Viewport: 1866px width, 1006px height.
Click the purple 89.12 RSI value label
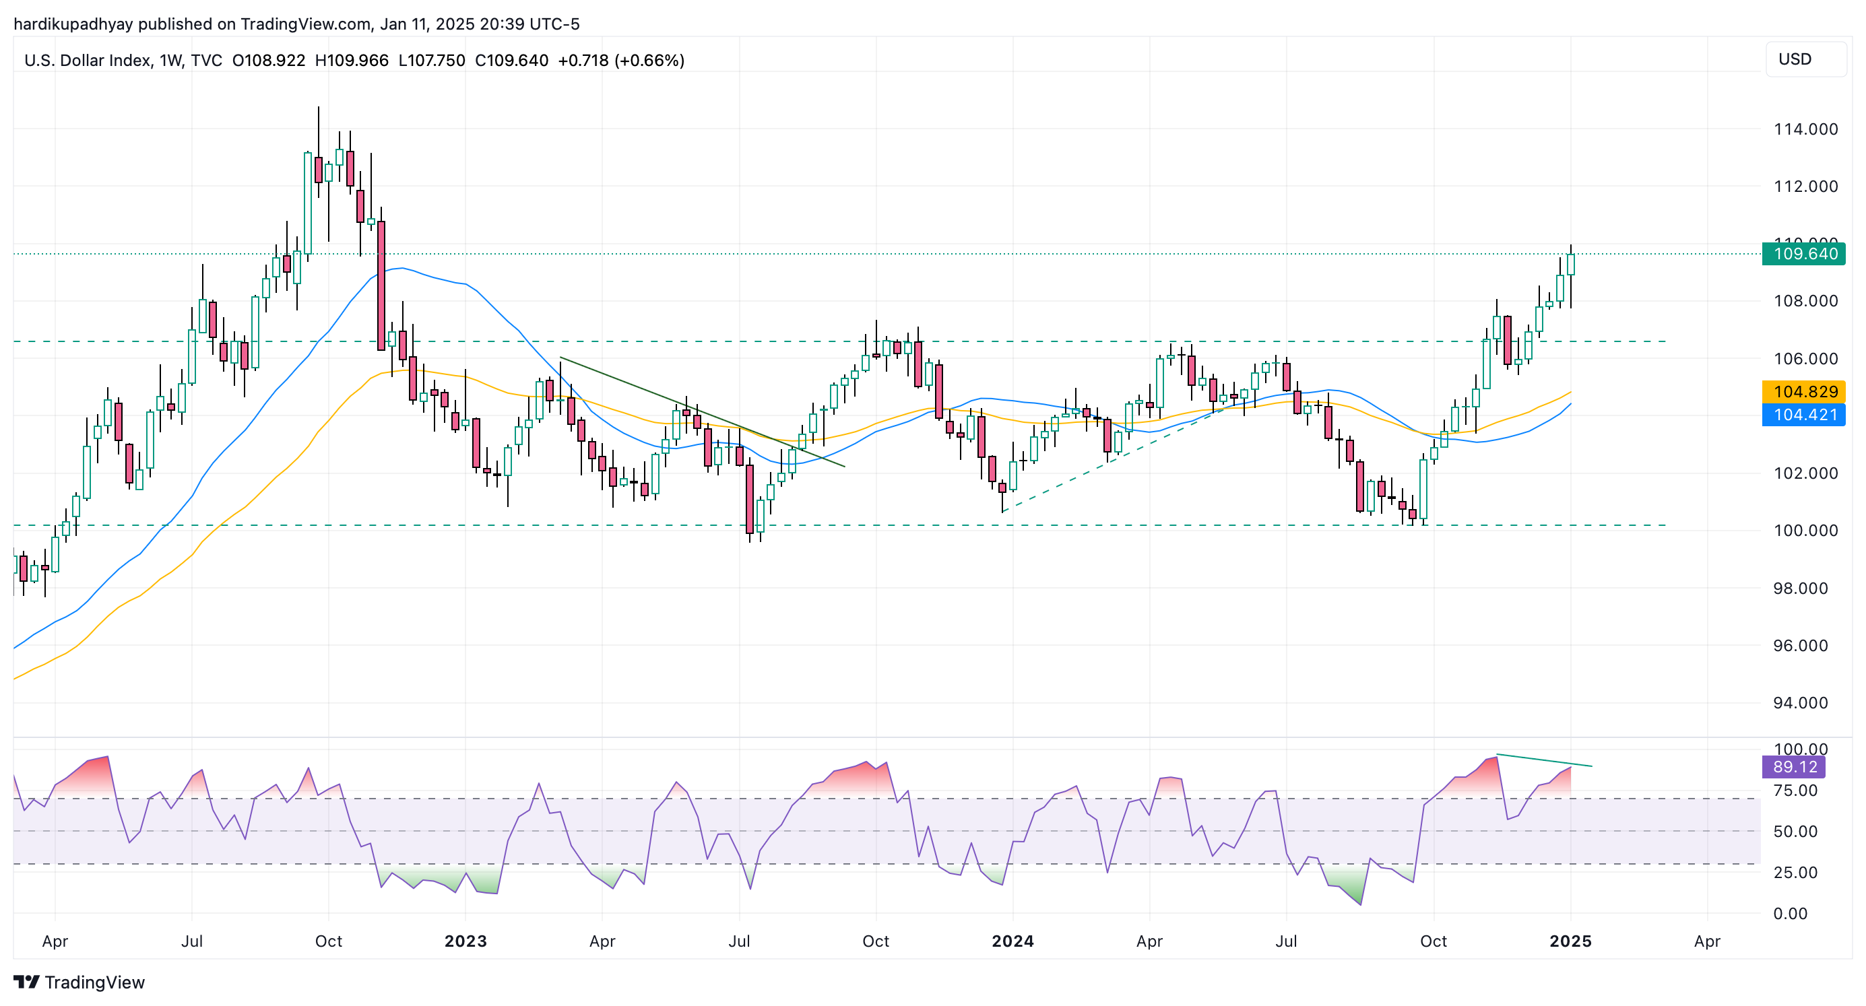click(1793, 767)
